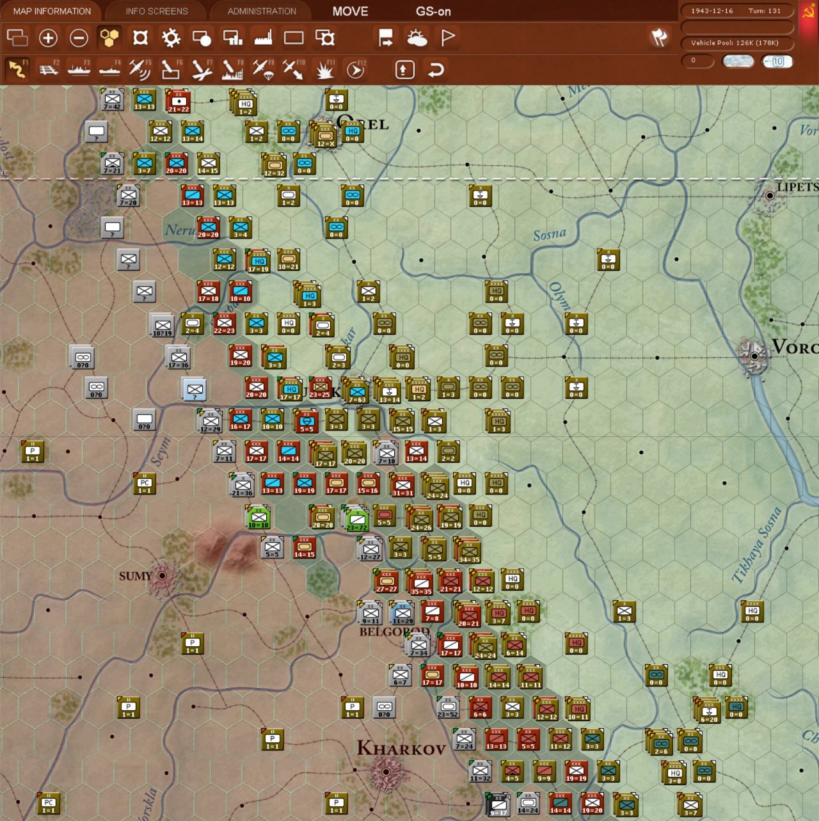This screenshot has height=821, width=819.
Task: Open the Map Information tab
Action: 52,11
